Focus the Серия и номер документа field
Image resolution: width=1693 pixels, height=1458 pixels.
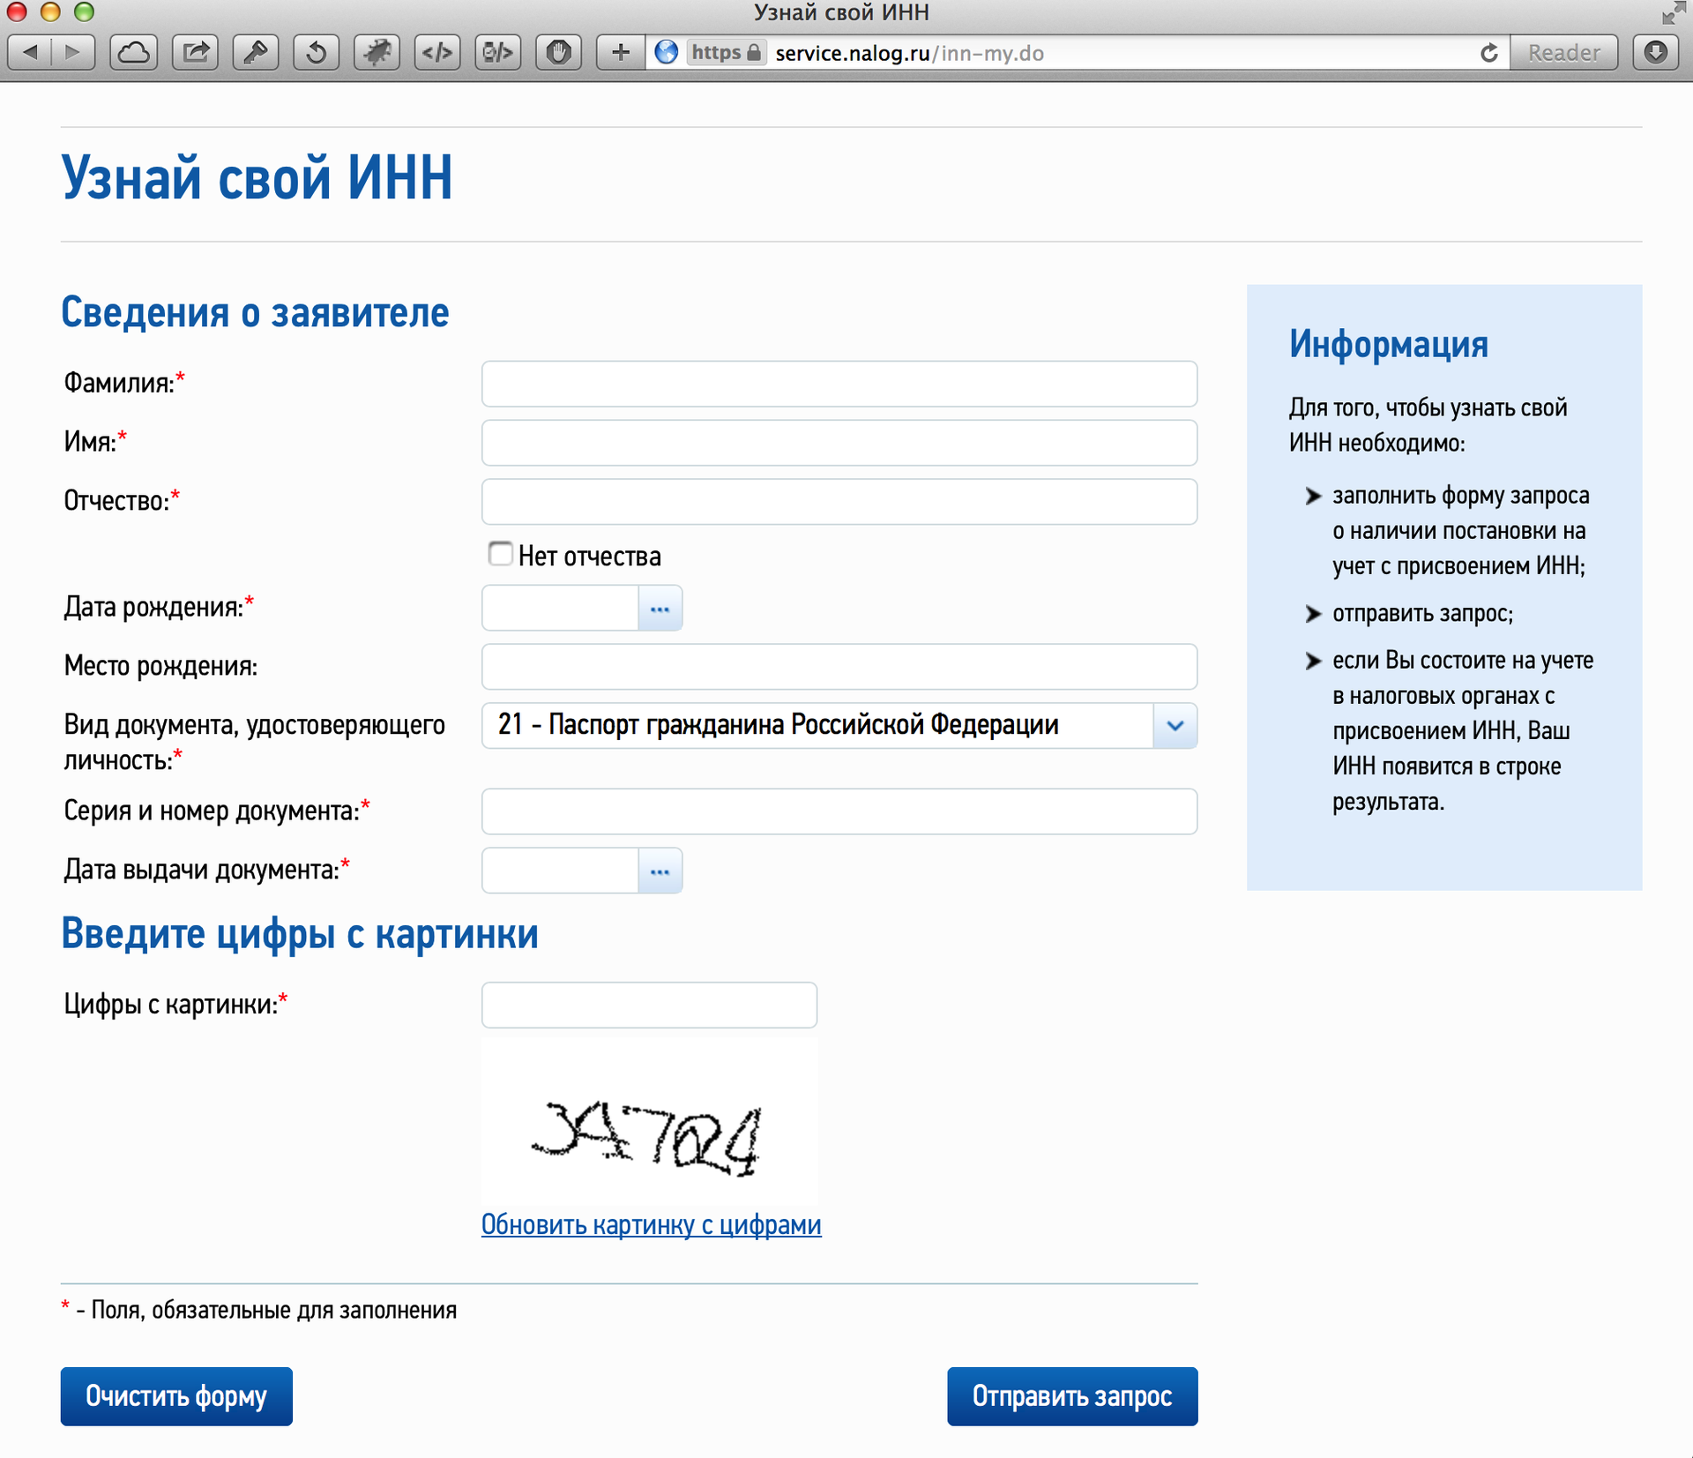[839, 811]
